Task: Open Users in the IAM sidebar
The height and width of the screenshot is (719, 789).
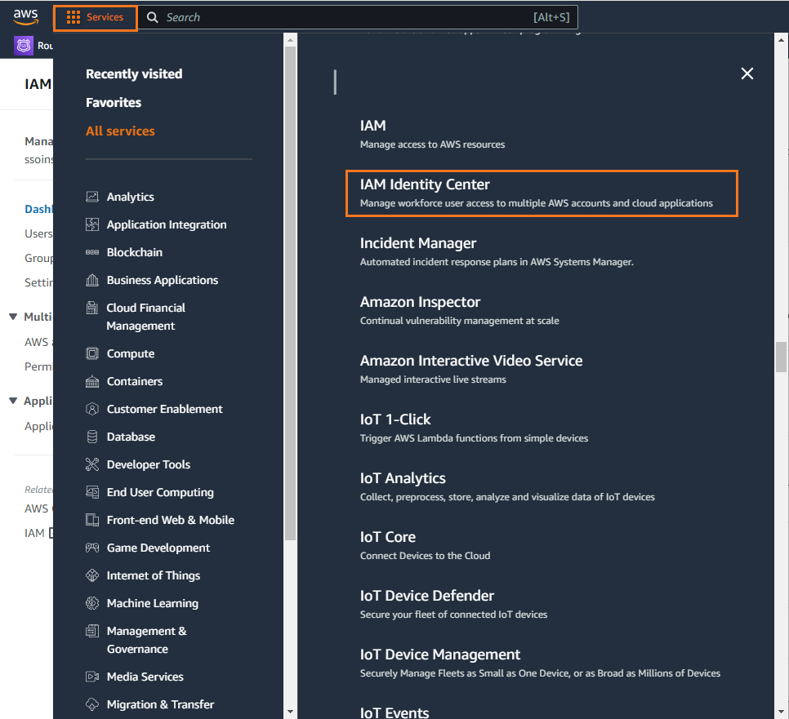Action: pos(38,233)
